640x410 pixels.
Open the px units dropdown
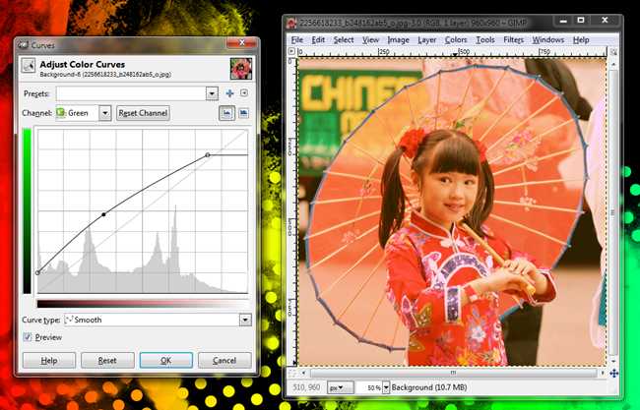[x=340, y=387]
